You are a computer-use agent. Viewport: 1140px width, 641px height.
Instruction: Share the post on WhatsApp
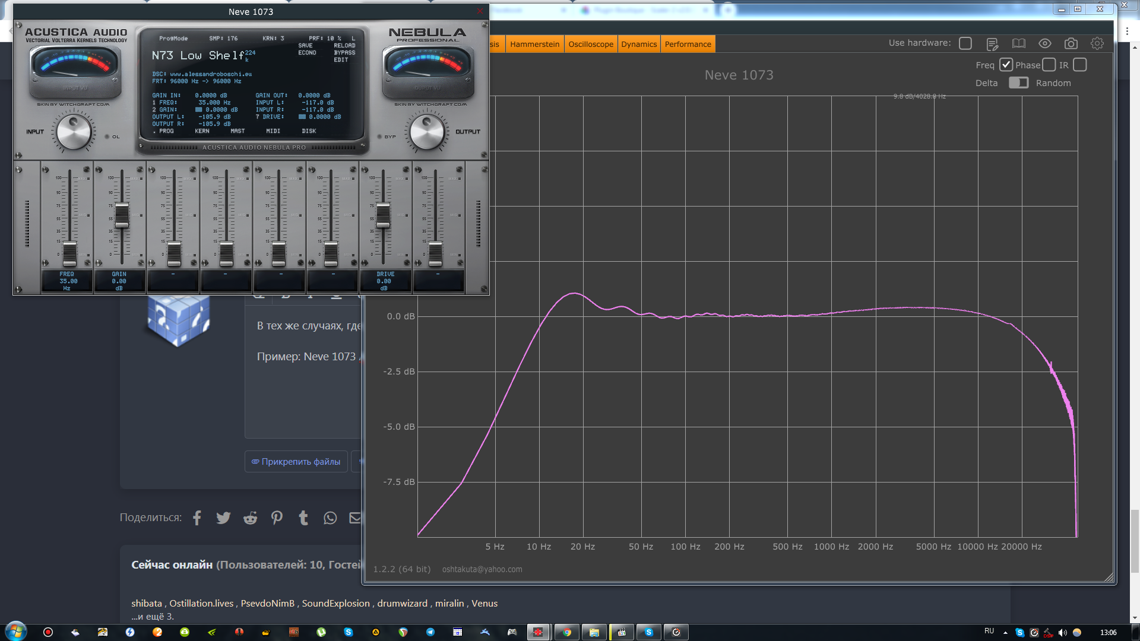click(x=330, y=518)
